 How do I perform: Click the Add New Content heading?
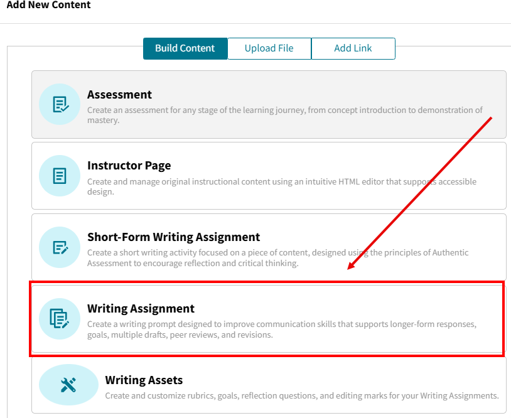(x=48, y=5)
